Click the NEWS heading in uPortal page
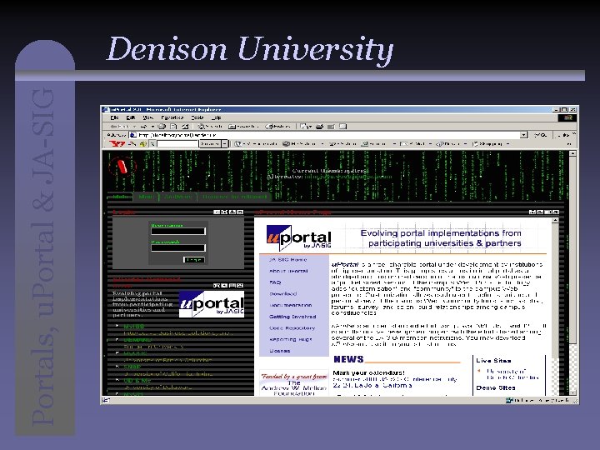This screenshot has width=600, height=450. [x=348, y=359]
